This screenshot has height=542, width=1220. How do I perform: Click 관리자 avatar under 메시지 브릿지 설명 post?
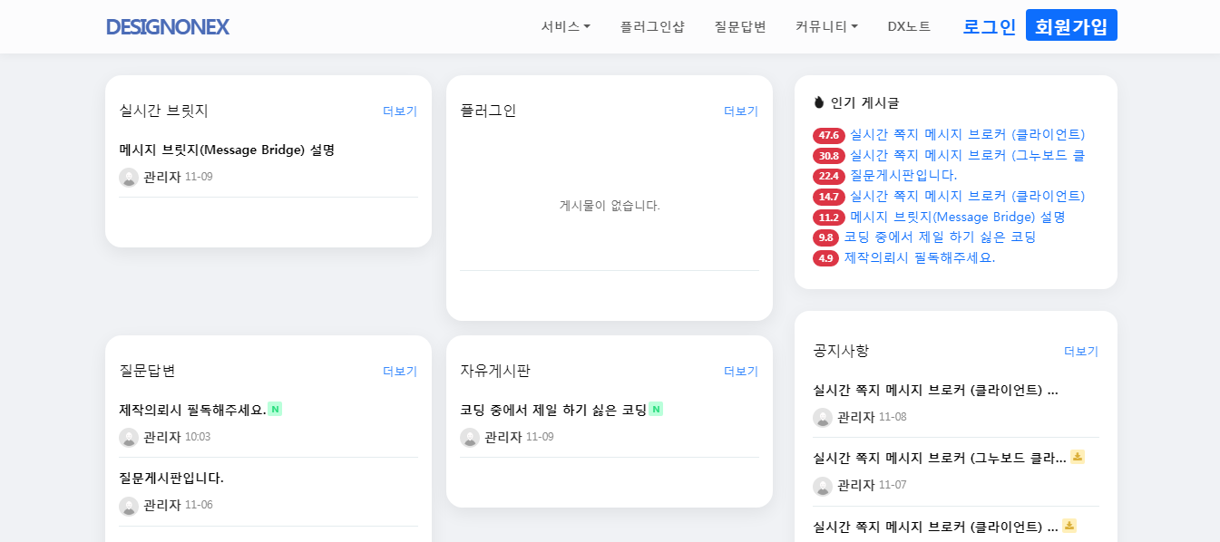[129, 178]
